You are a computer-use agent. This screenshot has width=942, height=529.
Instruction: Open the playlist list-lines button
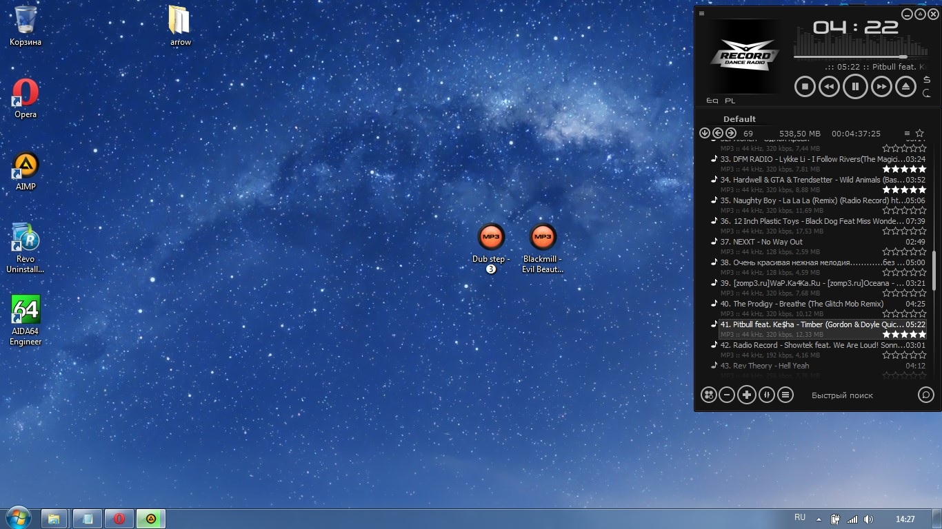(785, 395)
